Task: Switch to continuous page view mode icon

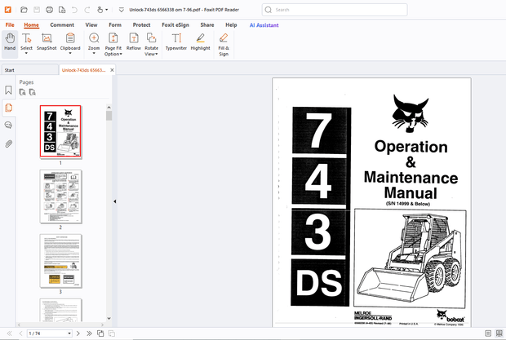Action: (x=499, y=333)
